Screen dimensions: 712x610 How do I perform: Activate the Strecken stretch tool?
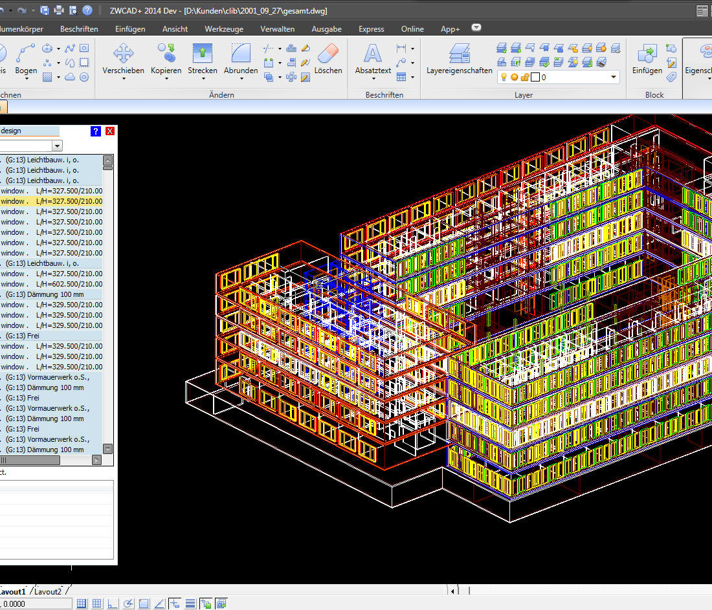(203, 54)
